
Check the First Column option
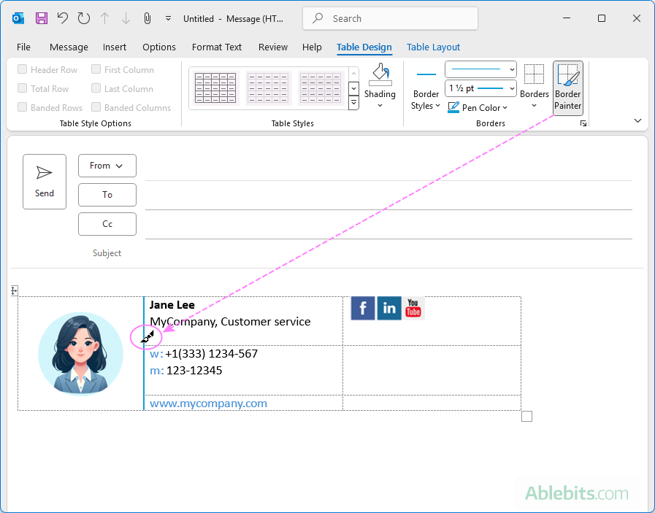coord(96,69)
